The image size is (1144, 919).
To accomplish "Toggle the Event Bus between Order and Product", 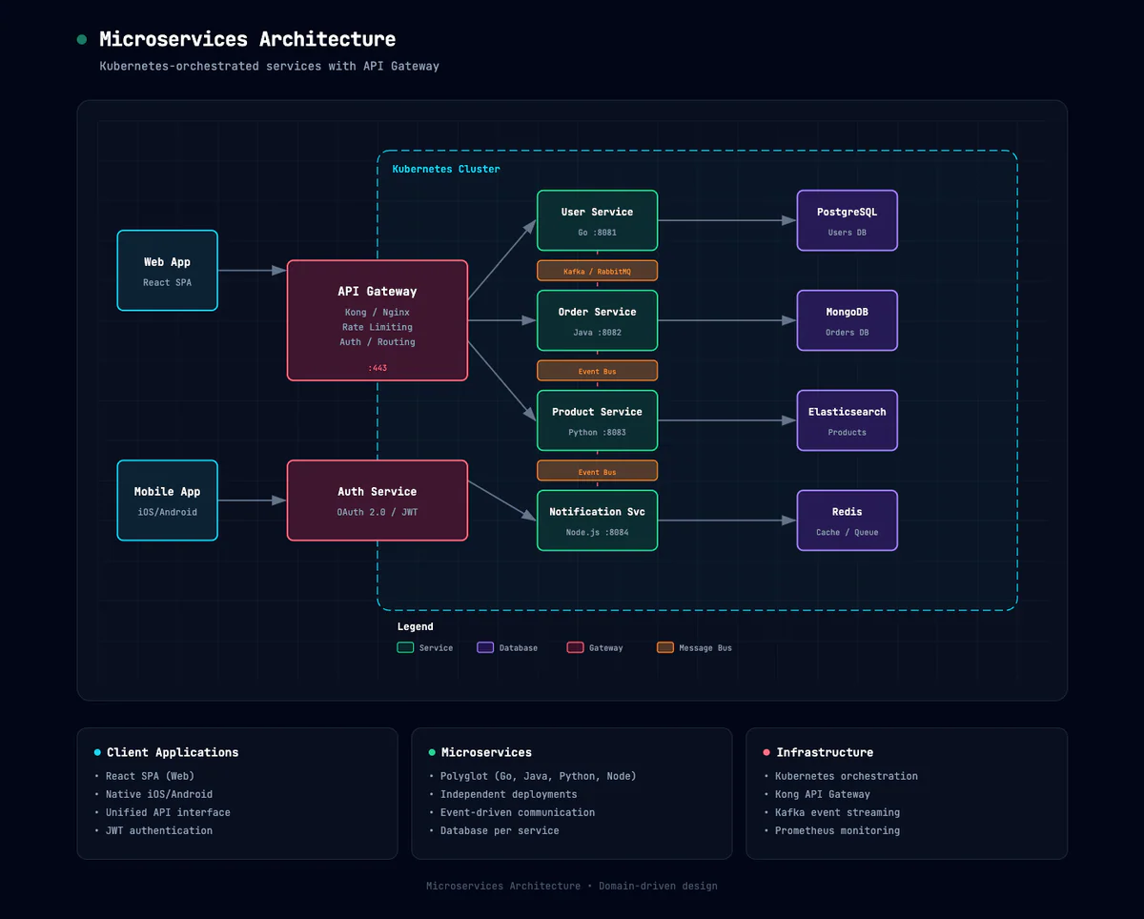I will pyautogui.click(x=597, y=370).
